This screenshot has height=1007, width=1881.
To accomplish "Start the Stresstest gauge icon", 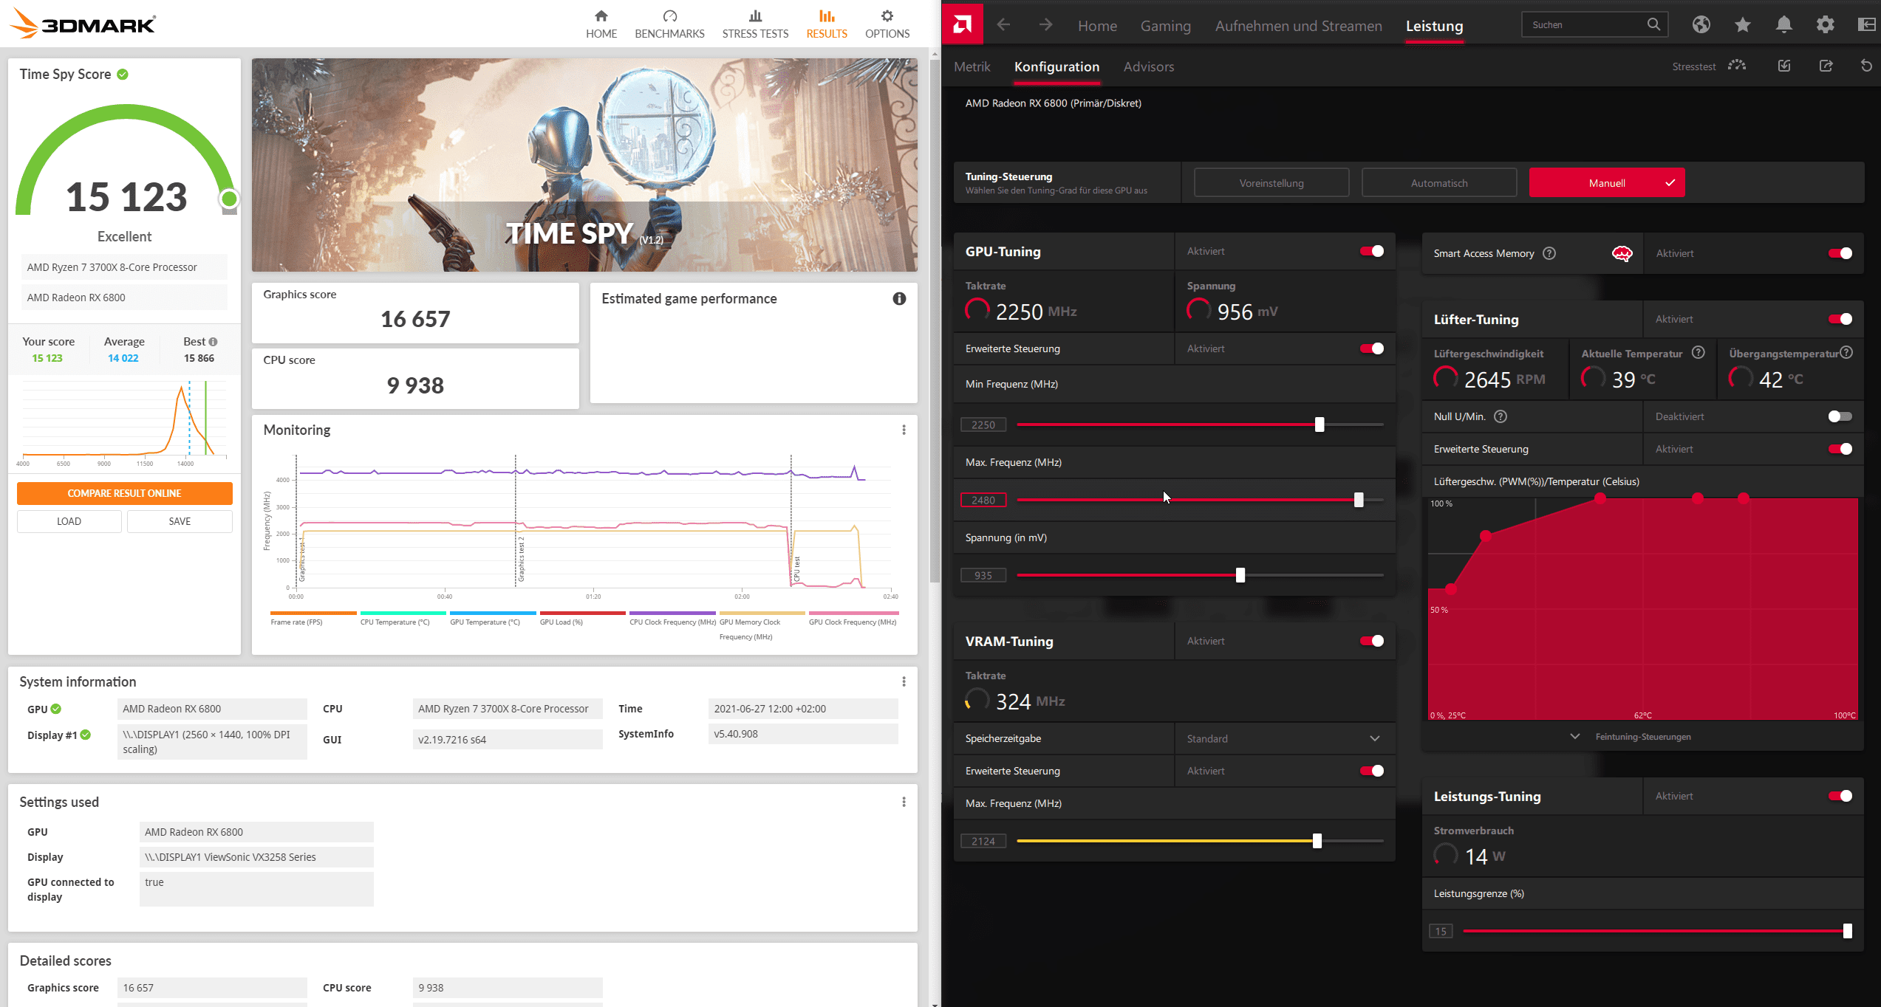I will [x=1737, y=66].
